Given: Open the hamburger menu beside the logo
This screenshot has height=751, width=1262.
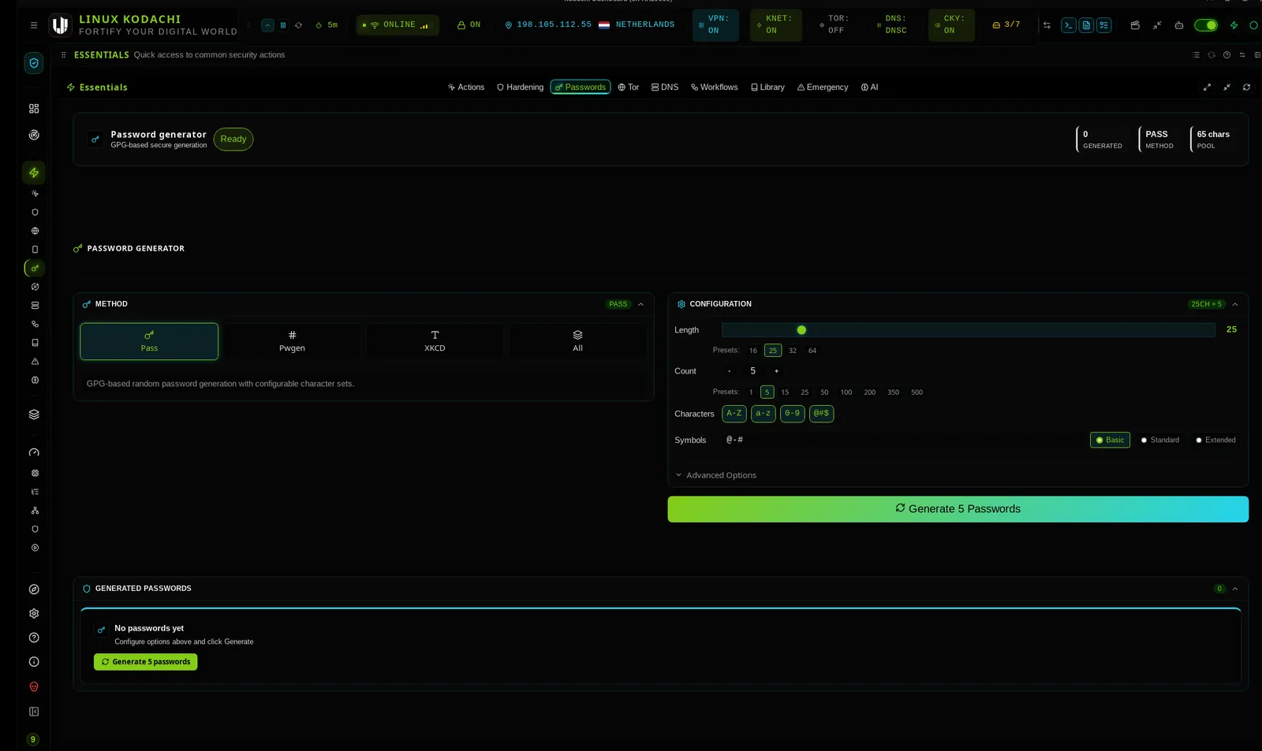Looking at the screenshot, I should pos(34,25).
